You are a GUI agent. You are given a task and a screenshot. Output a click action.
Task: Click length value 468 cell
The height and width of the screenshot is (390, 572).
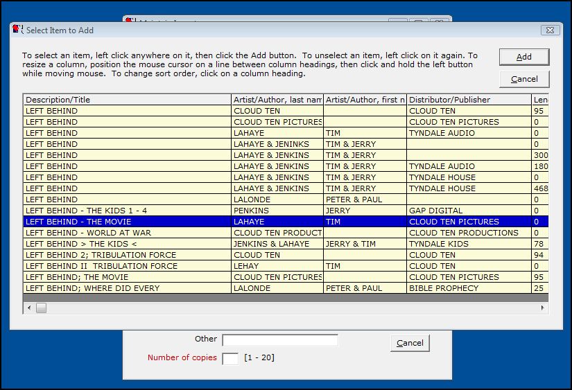(540, 188)
